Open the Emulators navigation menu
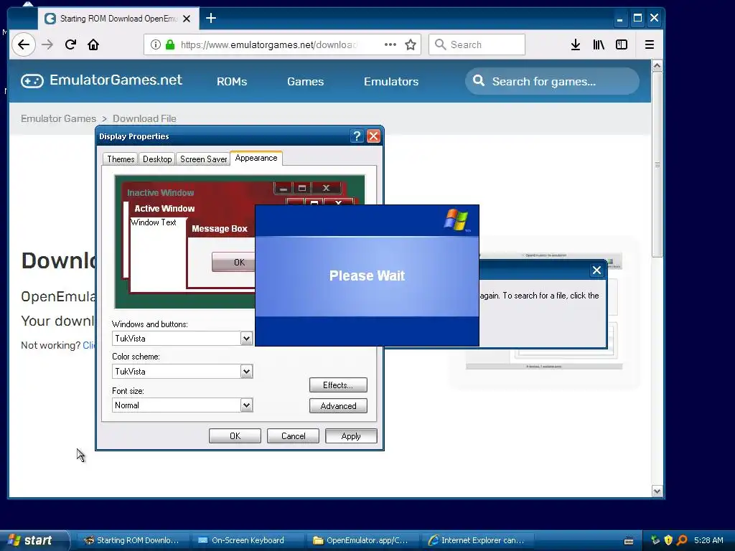Viewport: 735px width, 551px height. (391, 82)
